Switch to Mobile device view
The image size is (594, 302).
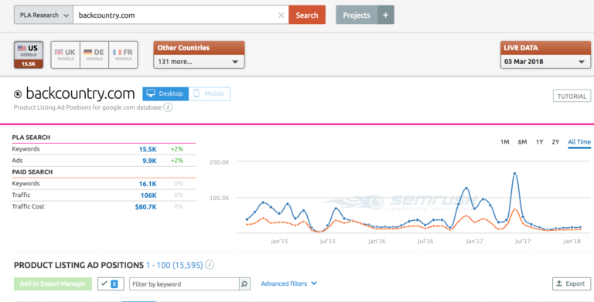pos(209,94)
